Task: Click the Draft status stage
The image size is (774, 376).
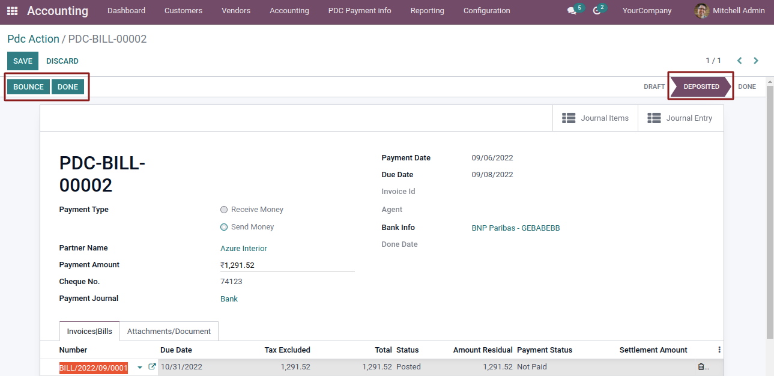Action: (654, 87)
